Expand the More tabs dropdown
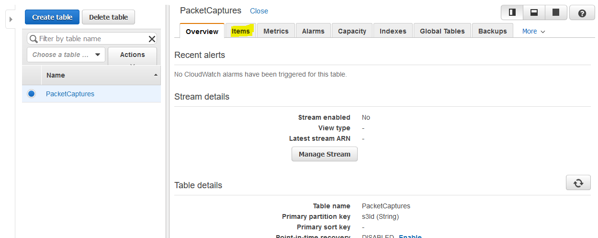The height and width of the screenshot is (238, 598). pyautogui.click(x=533, y=31)
